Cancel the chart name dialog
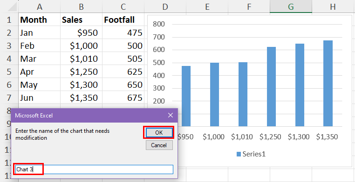Image resolution: width=355 pixels, height=182 pixels. [x=159, y=145]
